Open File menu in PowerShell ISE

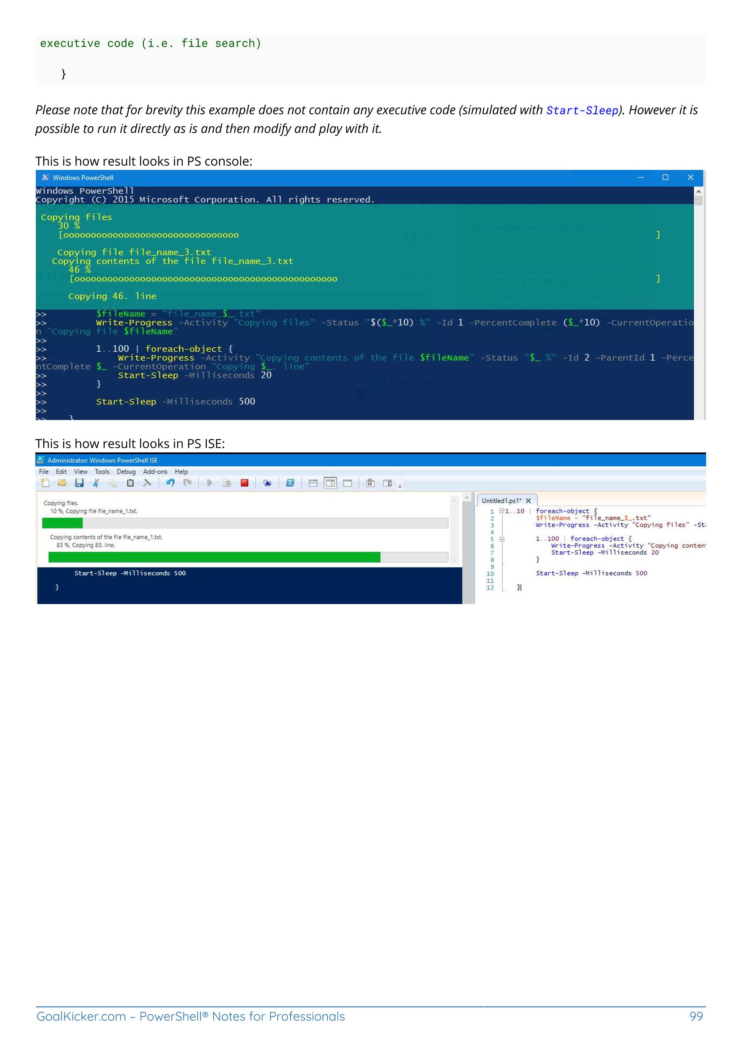tap(44, 472)
